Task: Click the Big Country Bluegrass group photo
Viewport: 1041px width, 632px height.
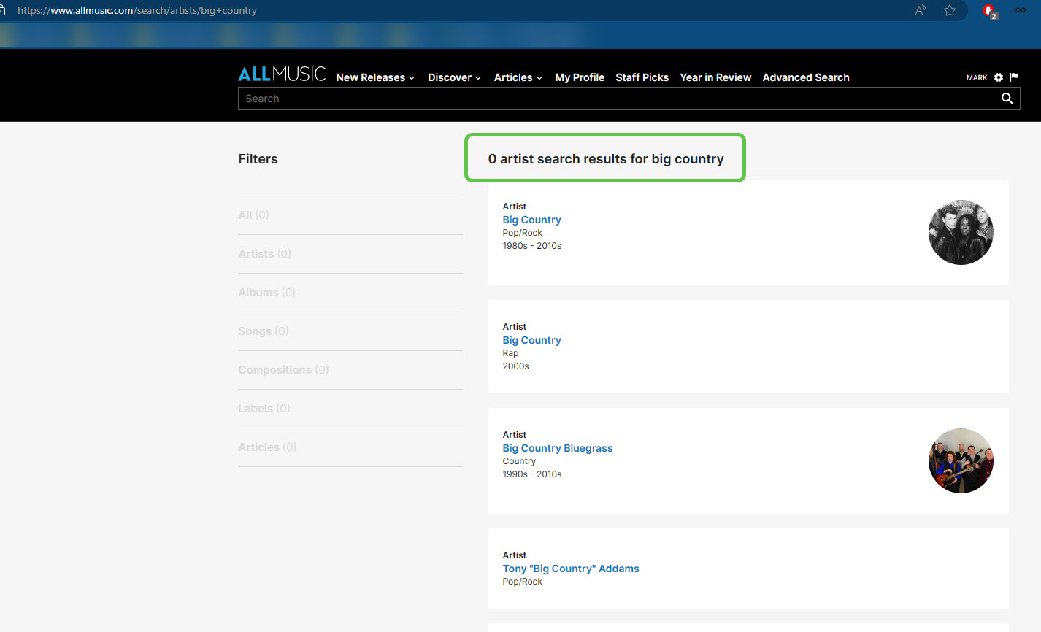Action: pos(961,460)
